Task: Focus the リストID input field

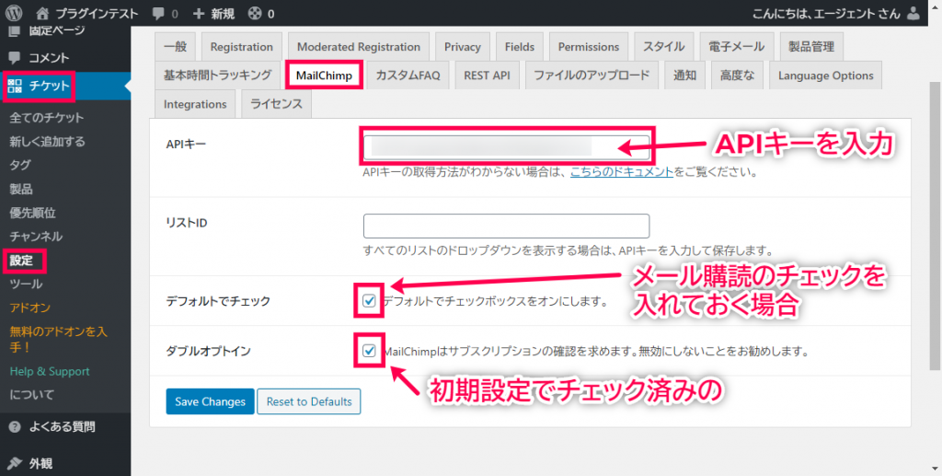Action: [507, 226]
